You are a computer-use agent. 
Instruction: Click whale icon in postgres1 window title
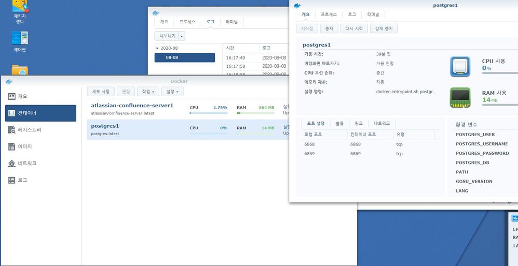tap(297, 5)
